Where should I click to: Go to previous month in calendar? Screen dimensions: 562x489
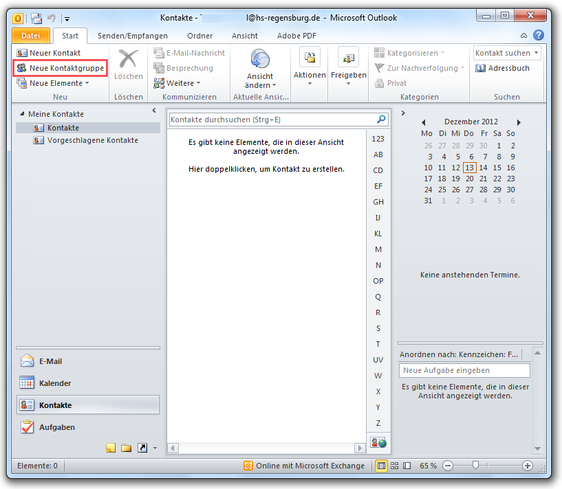tap(424, 122)
